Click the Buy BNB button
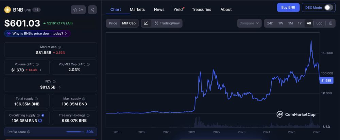 (288, 7)
